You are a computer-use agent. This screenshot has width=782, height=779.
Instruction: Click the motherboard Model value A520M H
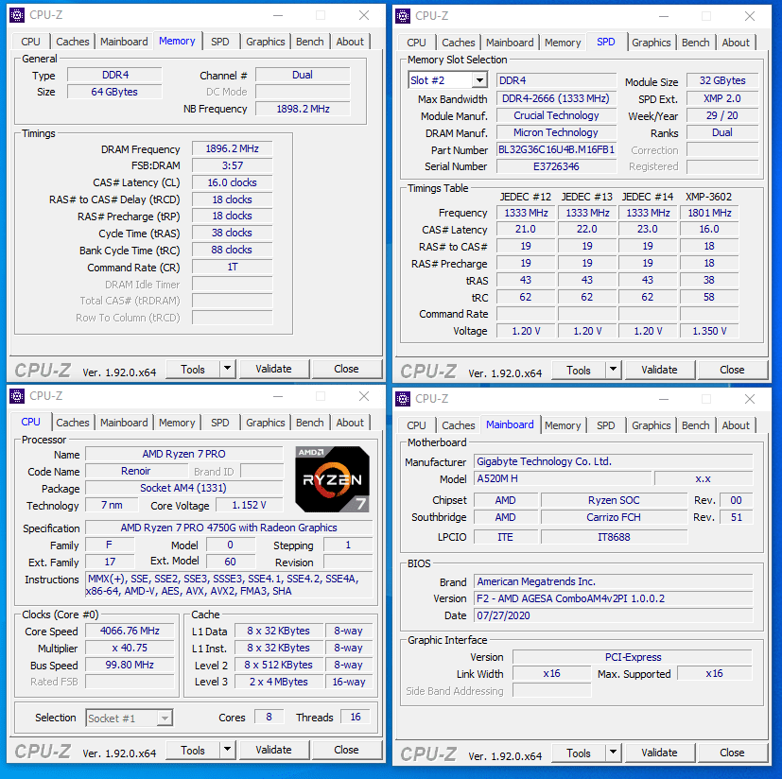(563, 478)
